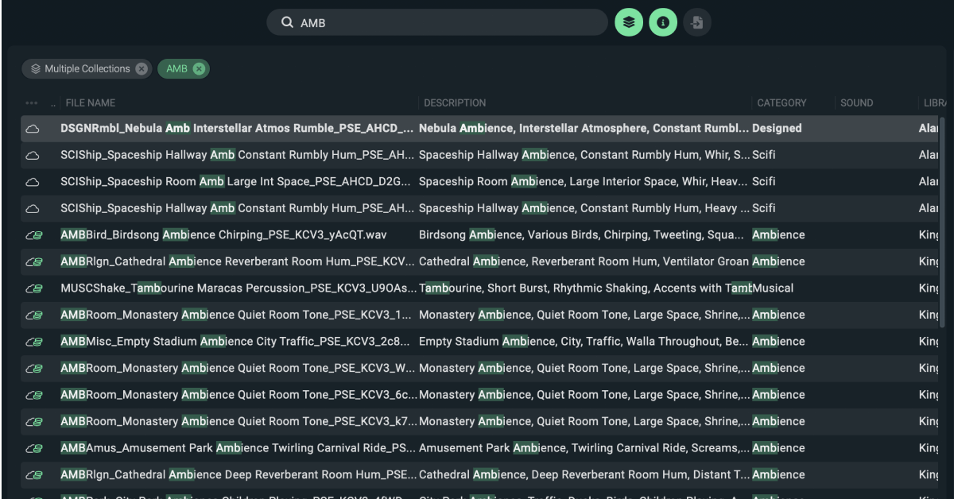Screen dimensions: 954x499
Task: Click the magnifying glass in the search bar
Action: click(287, 22)
